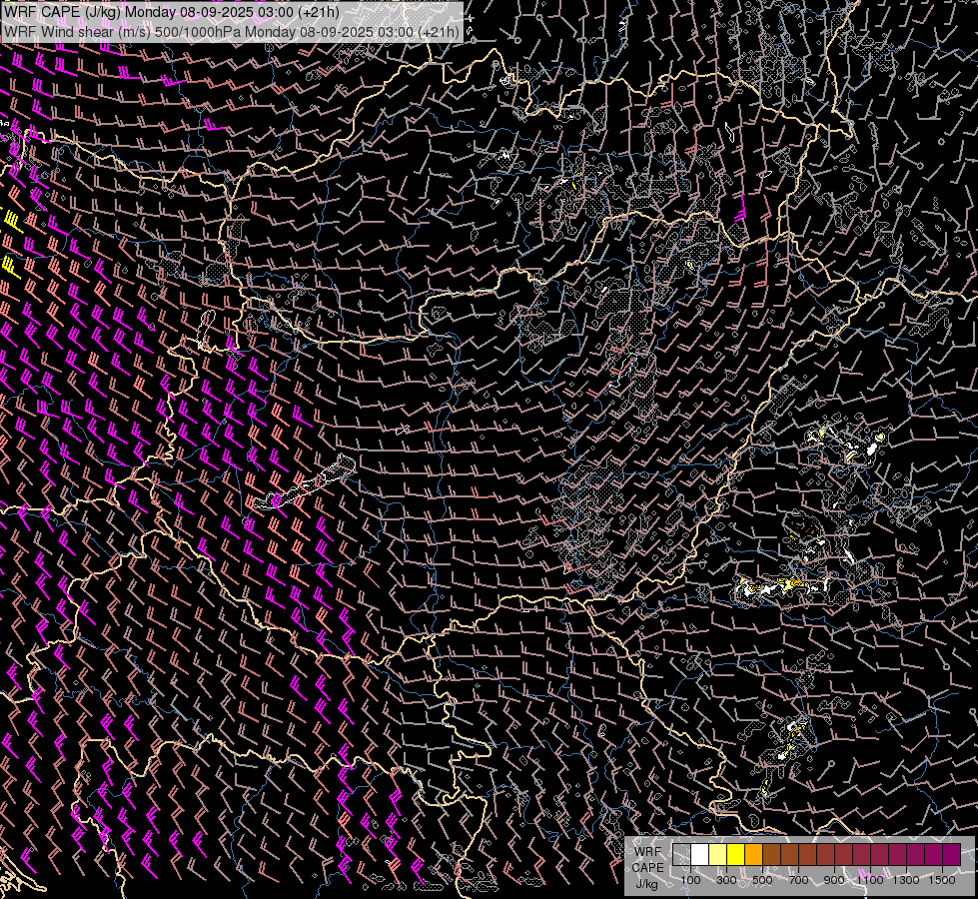
Task: Click the "J/kg" unit label in legend
Action: 646,884
